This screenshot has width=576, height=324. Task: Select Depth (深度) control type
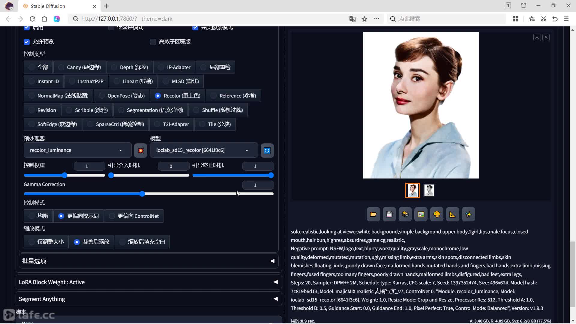(130, 67)
